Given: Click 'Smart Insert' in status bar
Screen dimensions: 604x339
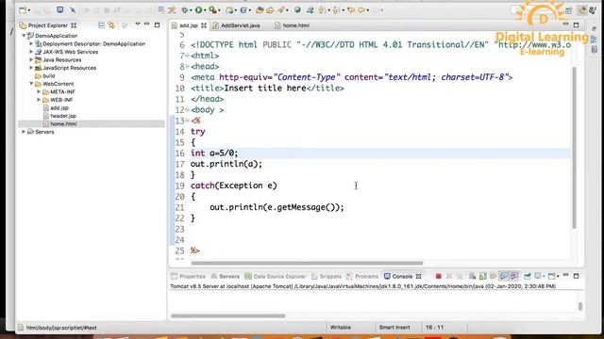Looking at the screenshot, I should click(394, 328).
